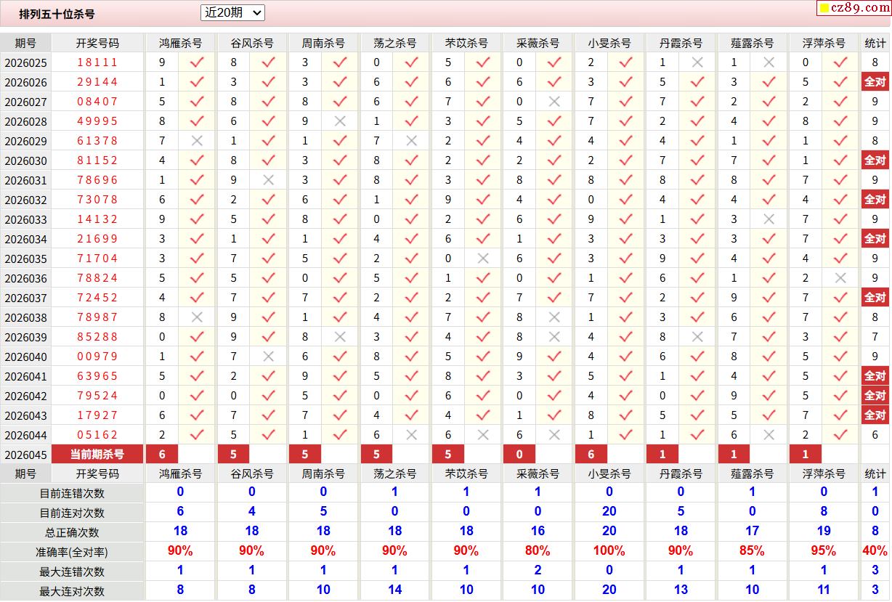The height and width of the screenshot is (602, 892).
Task: Click the 100% accuracy value for 小旻杀号
Action: coord(609,551)
